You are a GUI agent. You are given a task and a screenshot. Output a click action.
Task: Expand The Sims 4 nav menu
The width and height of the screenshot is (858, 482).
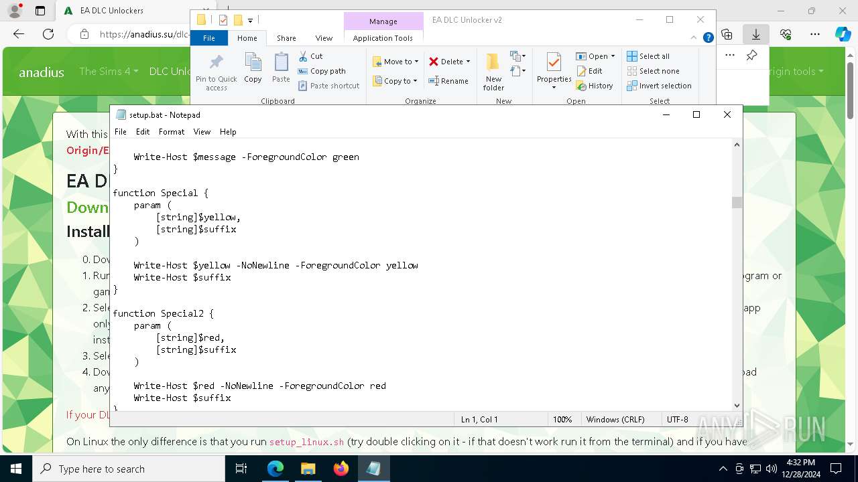pyautogui.click(x=109, y=71)
